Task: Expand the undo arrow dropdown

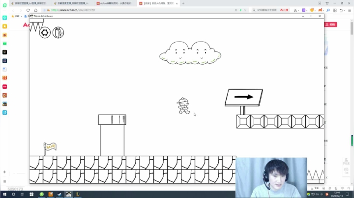Action: (344, 10)
